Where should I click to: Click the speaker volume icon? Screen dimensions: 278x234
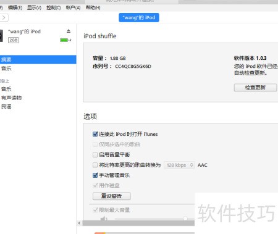pos(104,219)
